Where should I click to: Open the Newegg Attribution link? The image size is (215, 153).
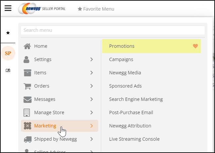(x=130, y=126)
